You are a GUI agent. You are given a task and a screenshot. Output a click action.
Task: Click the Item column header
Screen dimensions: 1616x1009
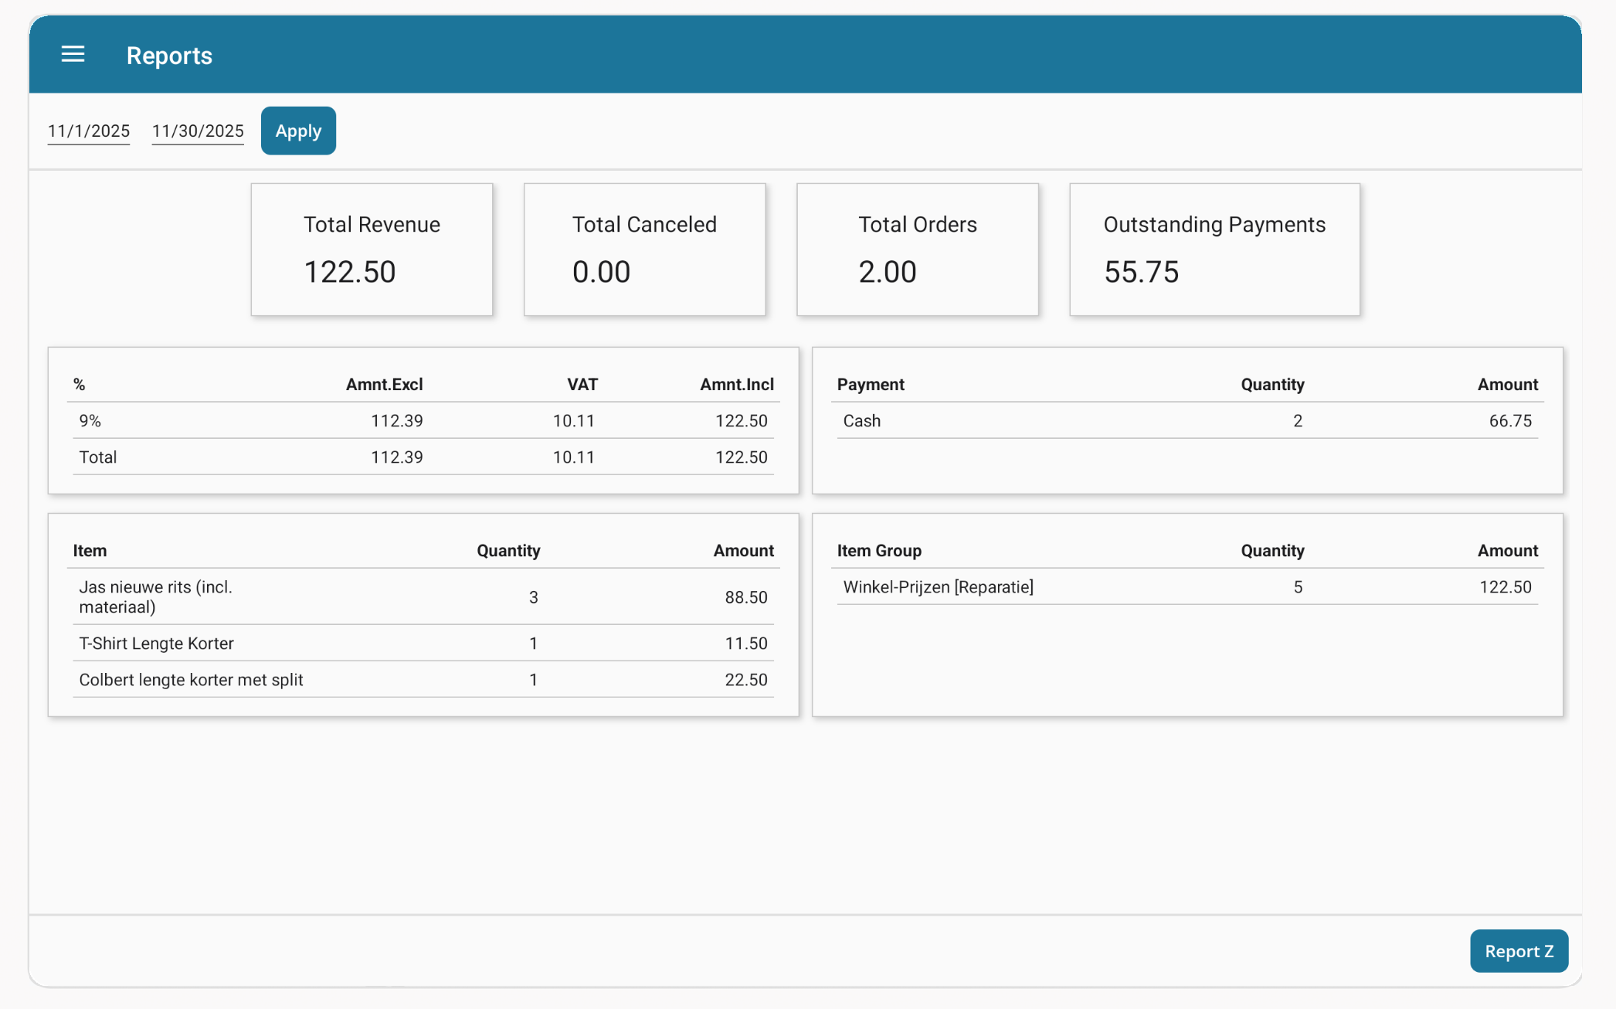90,550
